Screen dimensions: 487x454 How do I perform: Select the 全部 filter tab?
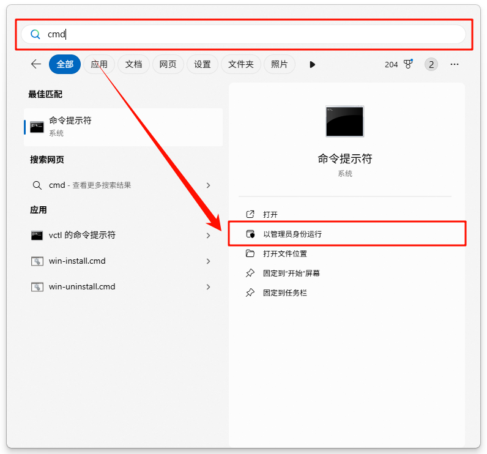65,64
